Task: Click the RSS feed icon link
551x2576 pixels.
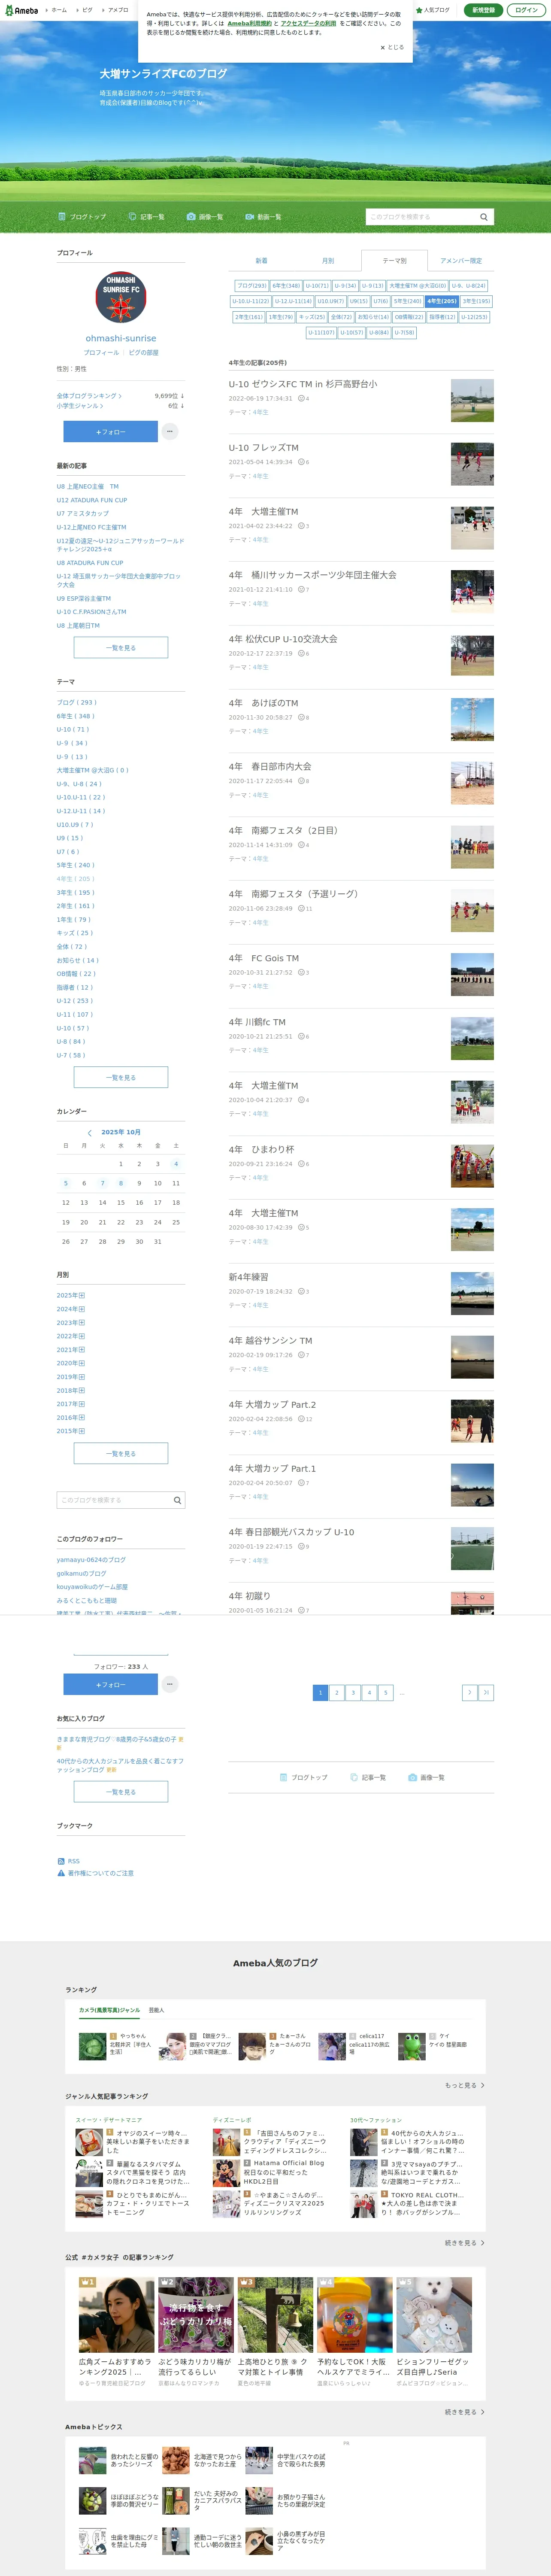Action: 68,1861
